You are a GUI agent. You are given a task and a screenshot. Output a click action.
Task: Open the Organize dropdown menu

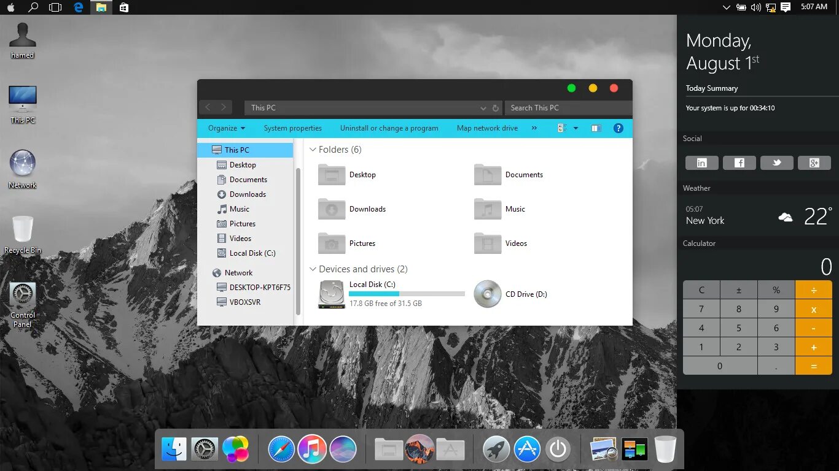click(x=227, y=128)
